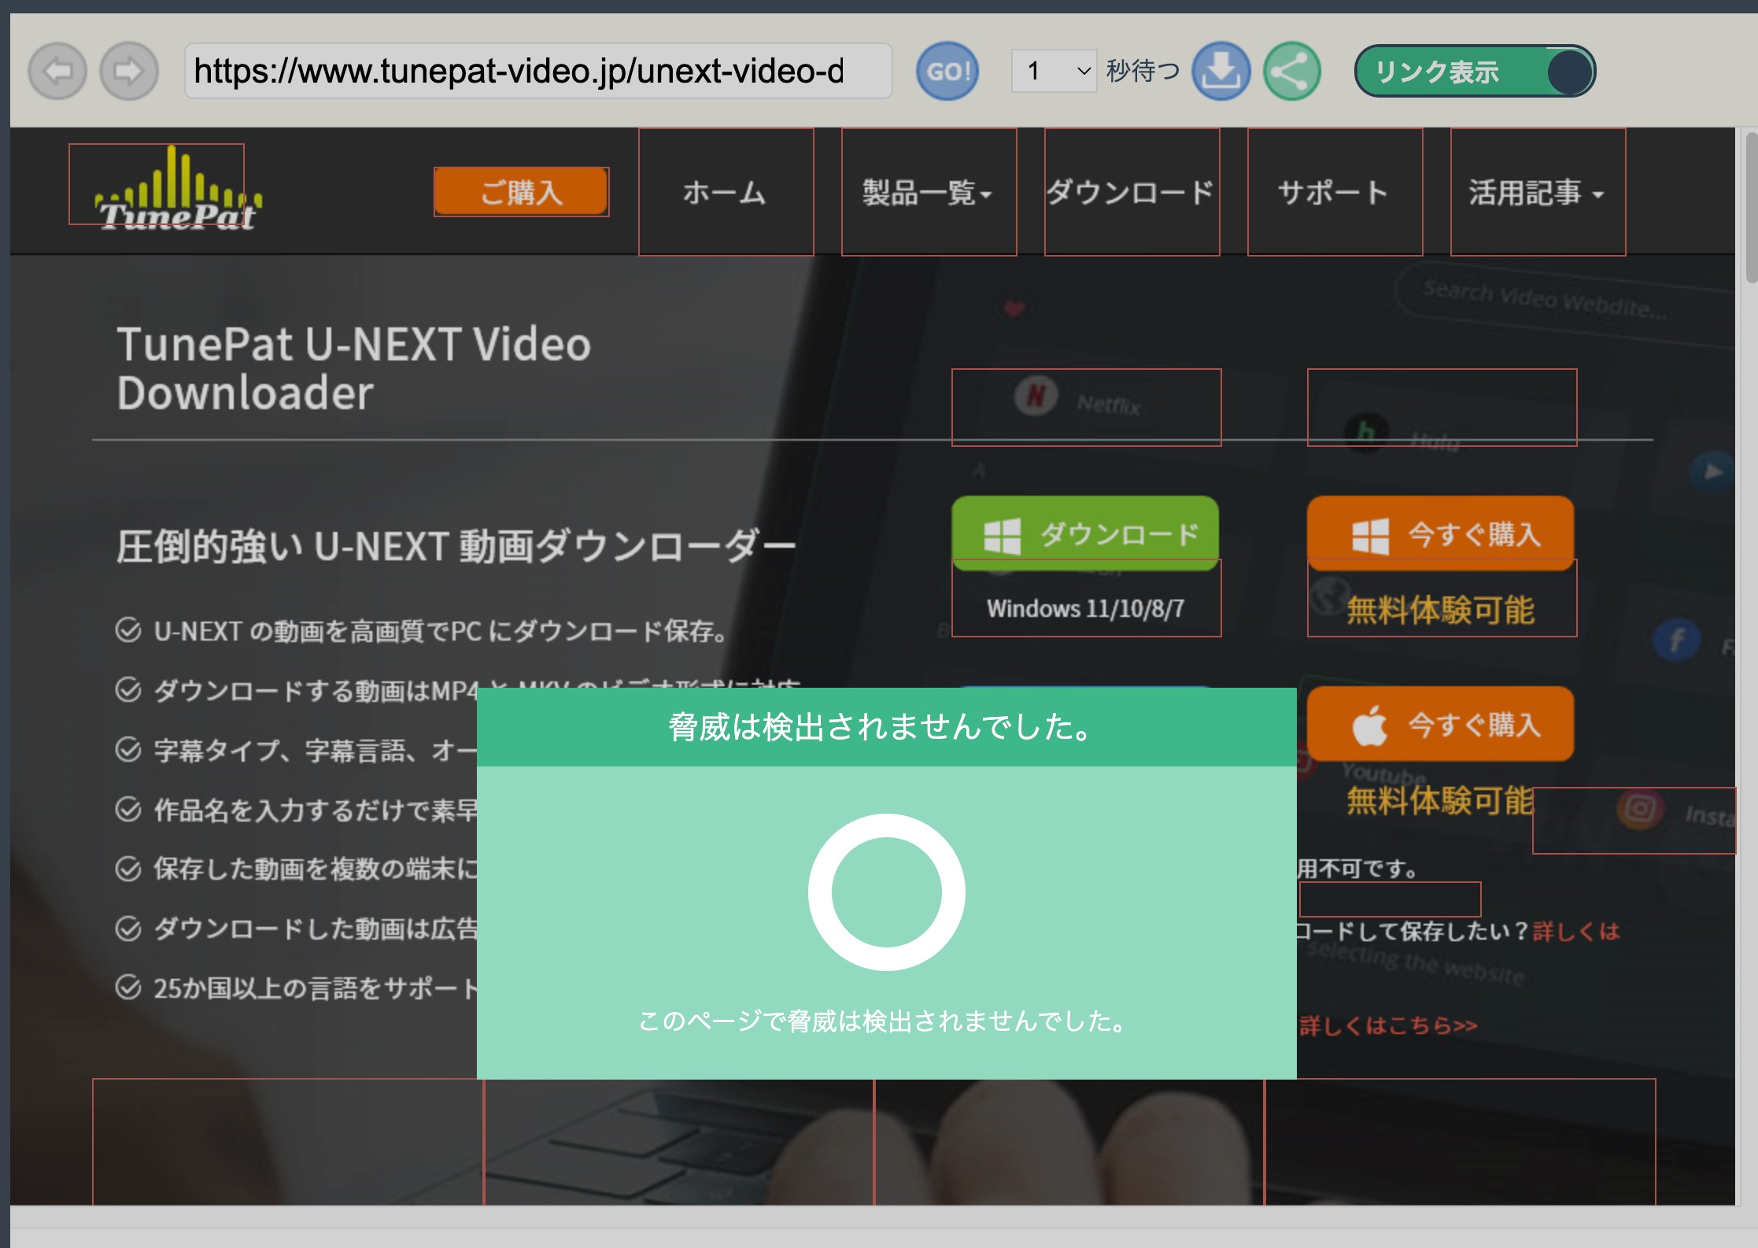Click the このページで脅威は検出されませんでした。 message
This screenshot has width=1758, height=1248.
(x=884, y=1021)
